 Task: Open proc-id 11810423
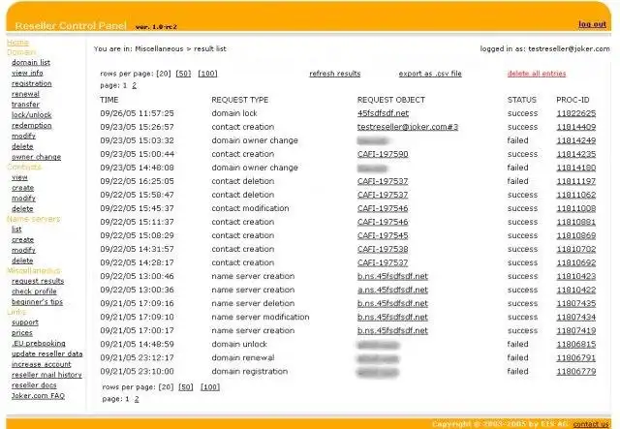pyautogui.click(x=576, y=276)
